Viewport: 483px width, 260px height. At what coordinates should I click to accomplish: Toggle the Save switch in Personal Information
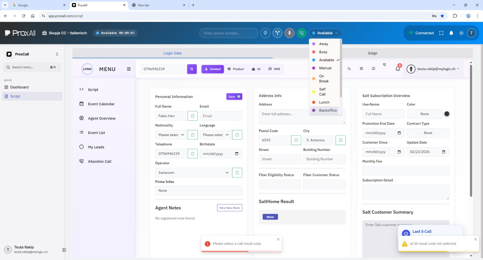[x=238, y=97]
